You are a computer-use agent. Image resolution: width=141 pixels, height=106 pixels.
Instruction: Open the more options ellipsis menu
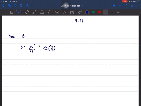pos(138,6)
